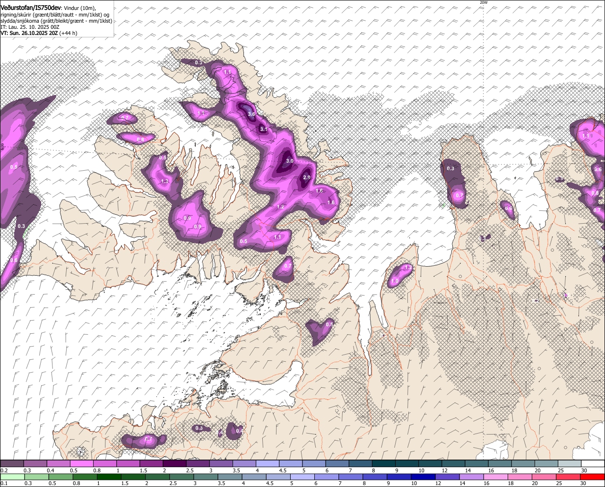The width and height of the screenshot is (605, 487).
Task: Click the 20W longitude label
Action: coord(483,2)
